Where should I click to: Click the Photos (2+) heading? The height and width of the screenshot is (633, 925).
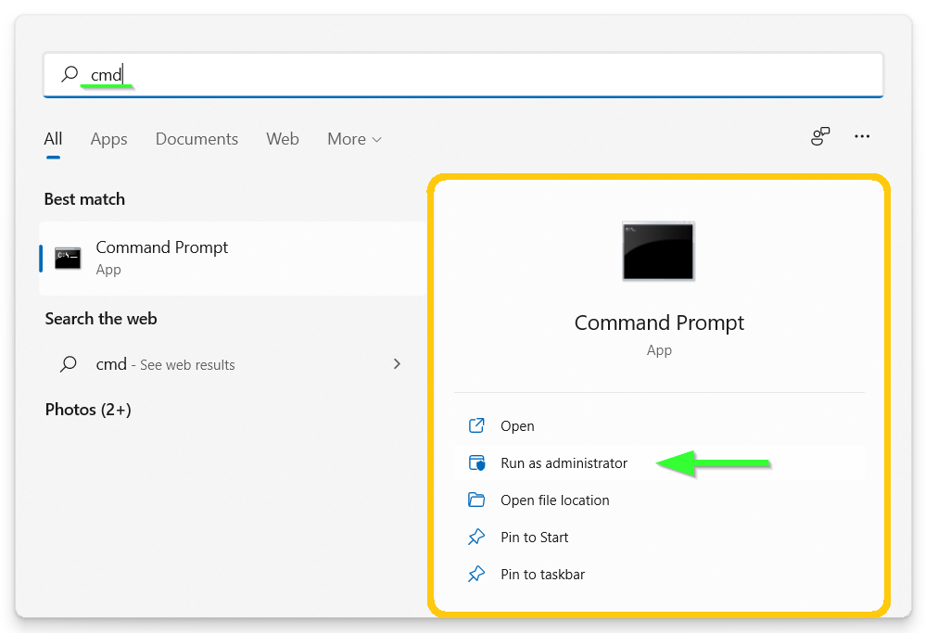pos(88,410)
